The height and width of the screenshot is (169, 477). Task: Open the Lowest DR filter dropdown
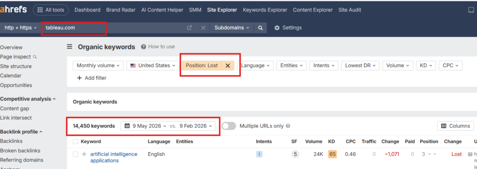360,65
